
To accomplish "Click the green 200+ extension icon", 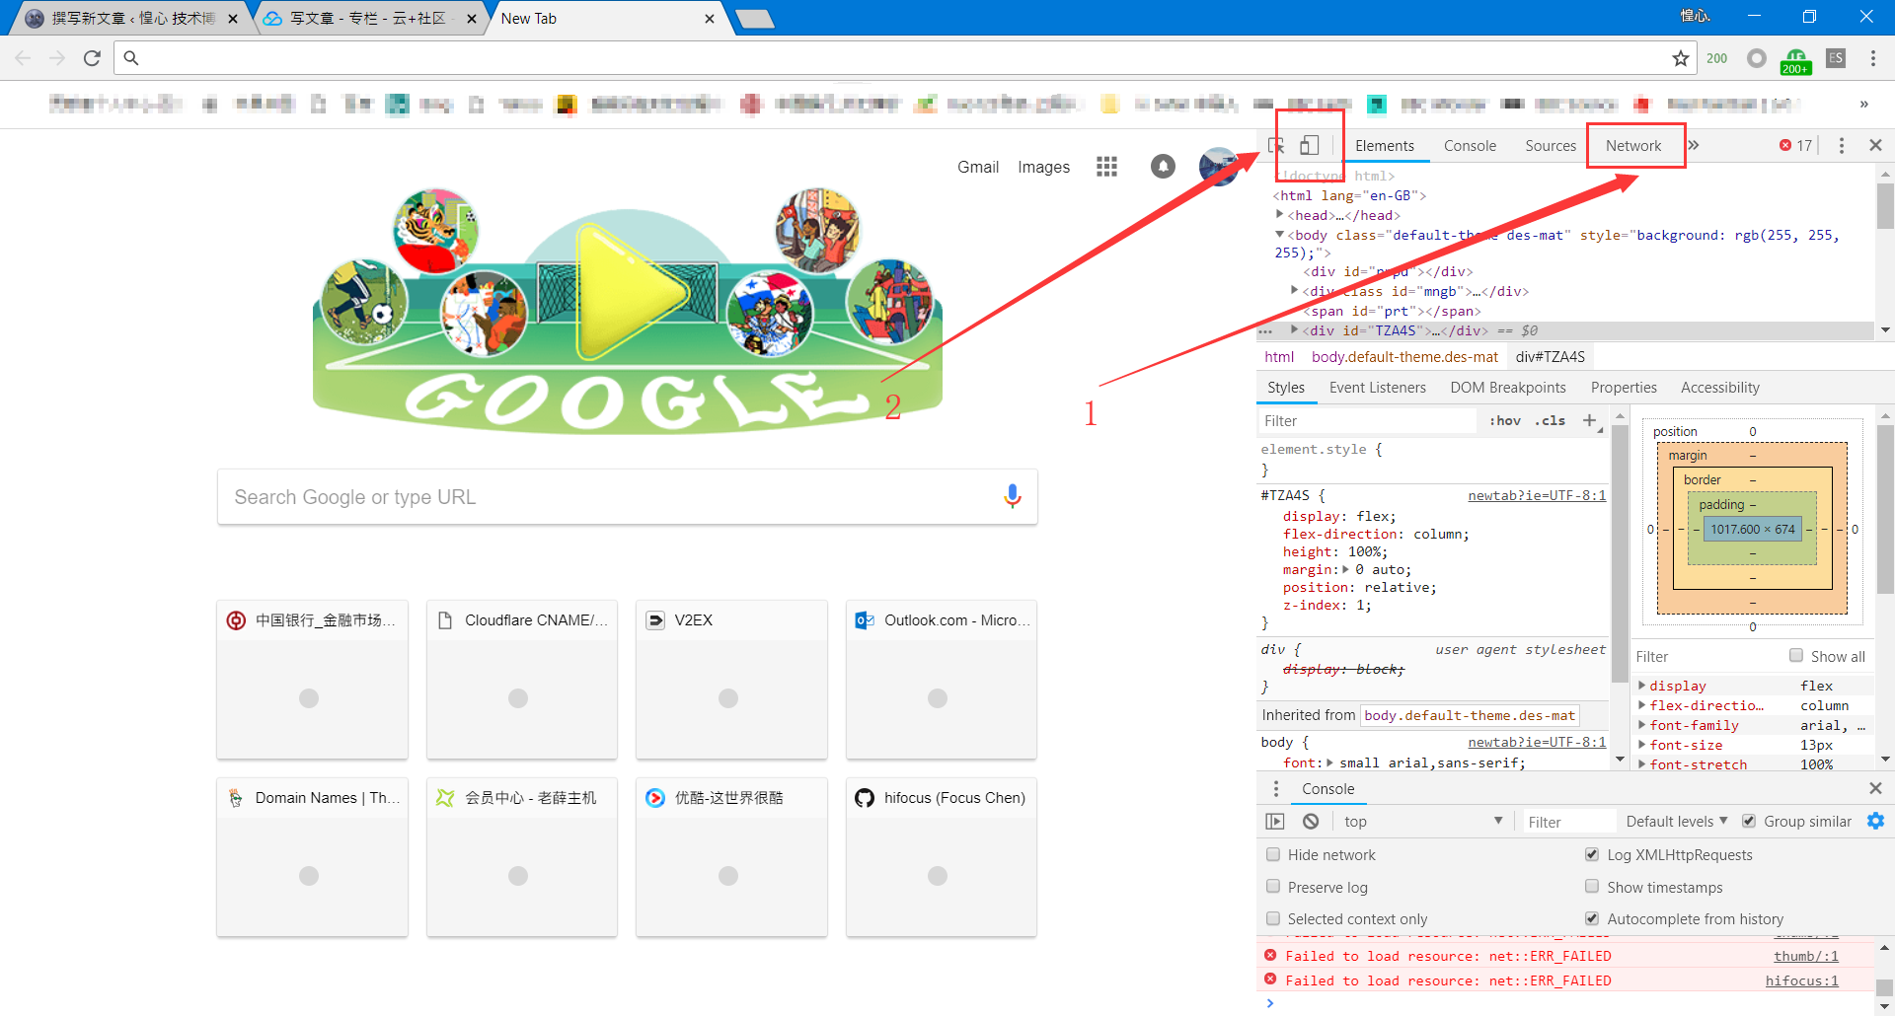I will (1795, 60).
